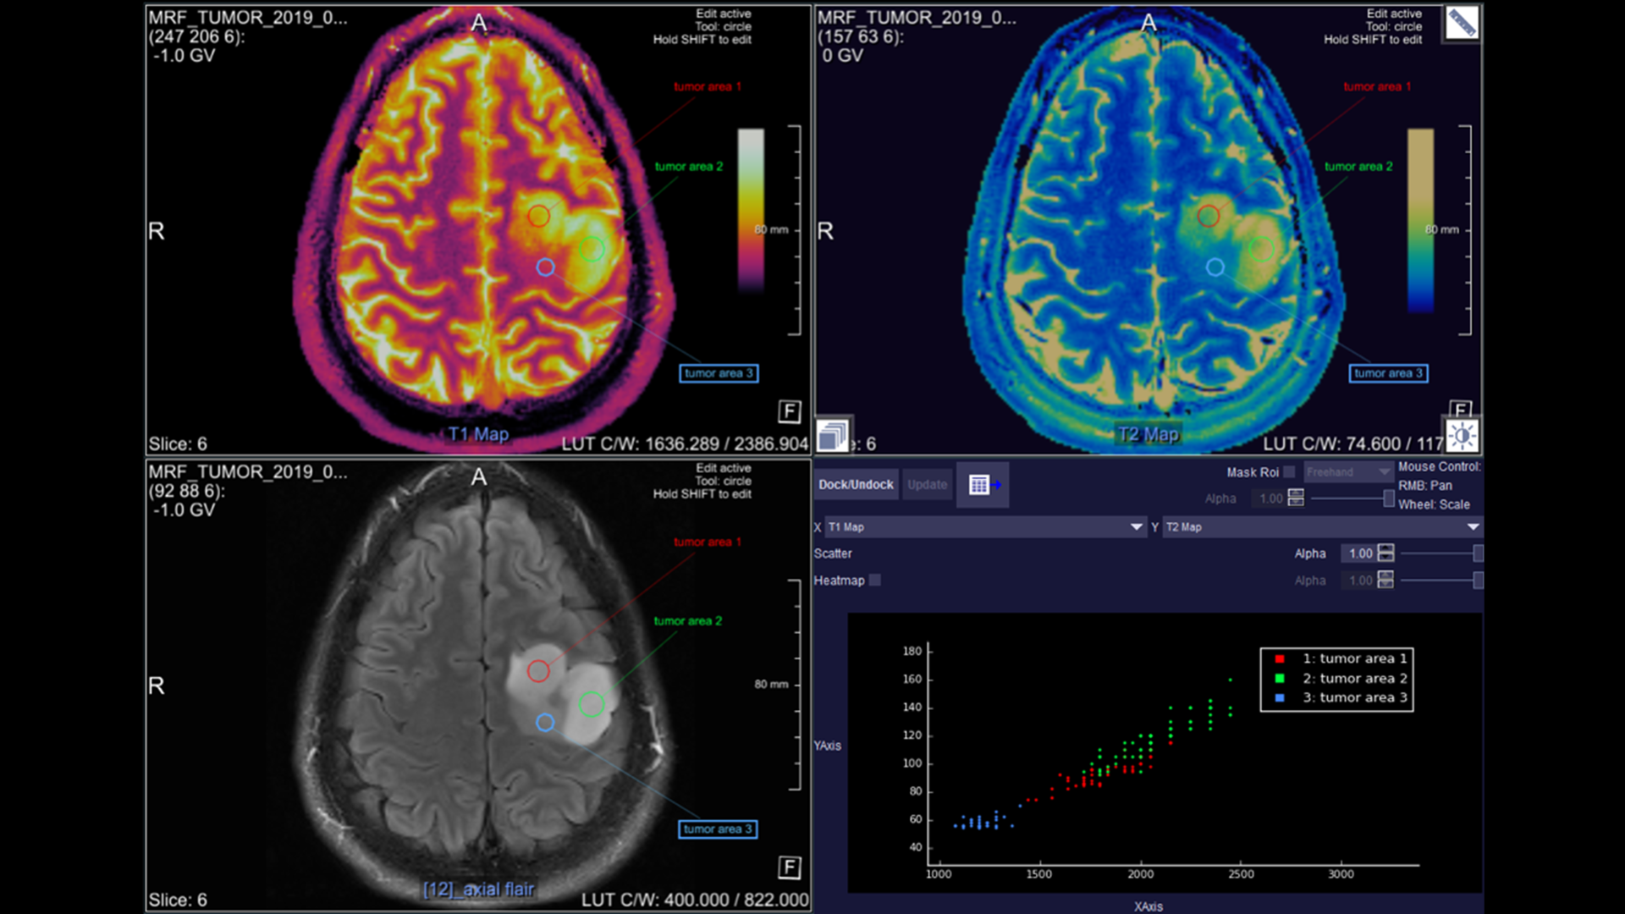Viewport: 1625px width, 914px height.
Task: Open the Freehand mask shape dropdown
Action: (1348, 472)
